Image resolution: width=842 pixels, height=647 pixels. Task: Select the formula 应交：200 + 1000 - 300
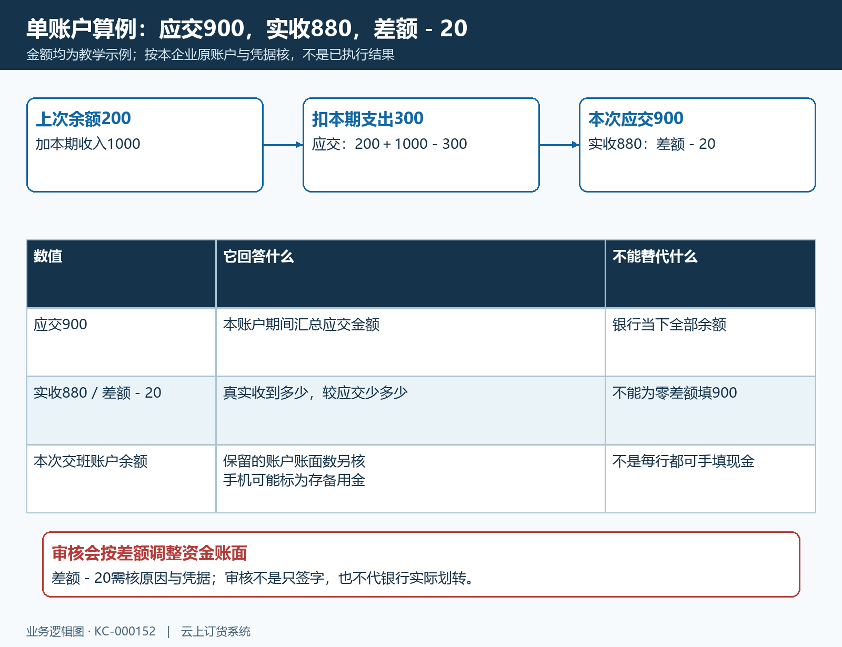(x=389, y=144)
